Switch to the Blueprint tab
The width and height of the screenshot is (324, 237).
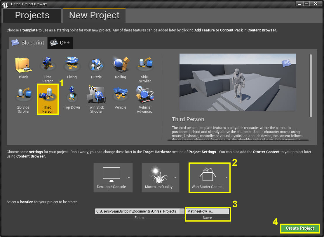click(x=28, y=43)
